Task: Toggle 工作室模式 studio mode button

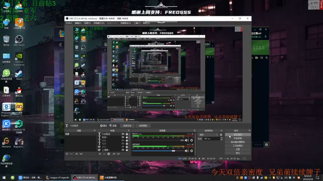Action: (238, 146)
